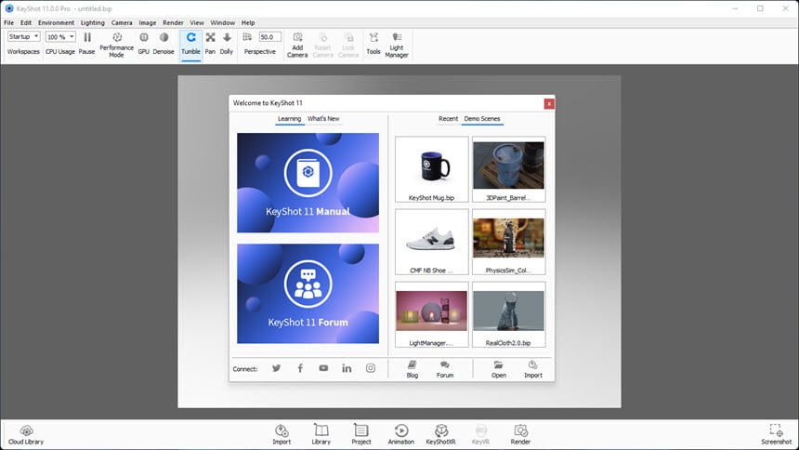Switch to the Recent tab
This screenshot has height=450, width=799.
click(449, 119)
